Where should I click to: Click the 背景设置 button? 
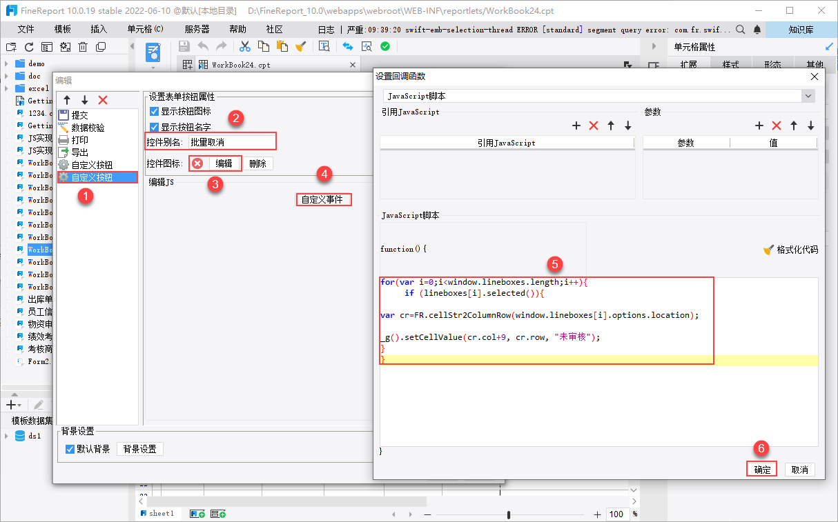click(139, 449)
